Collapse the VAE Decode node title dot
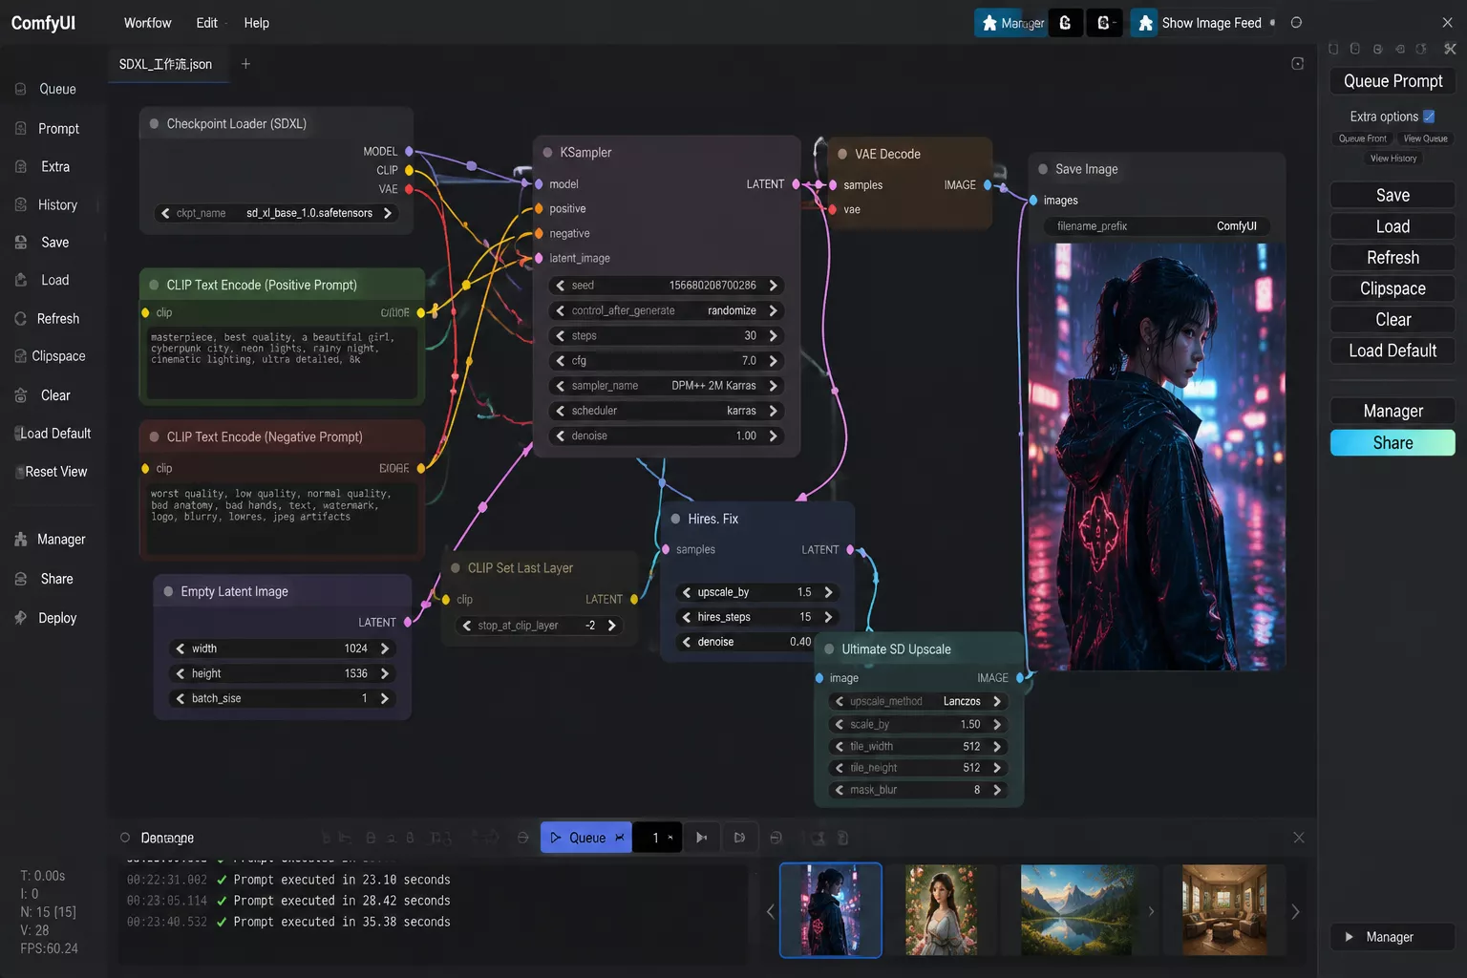Screen dimensions: 1467x978 coord(842,154)
